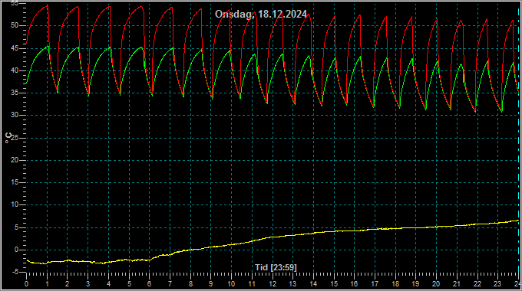This screenshot has width=522, height=291.
Task: Click the 20 label on temperature axis
Action: tap(15, 160)
